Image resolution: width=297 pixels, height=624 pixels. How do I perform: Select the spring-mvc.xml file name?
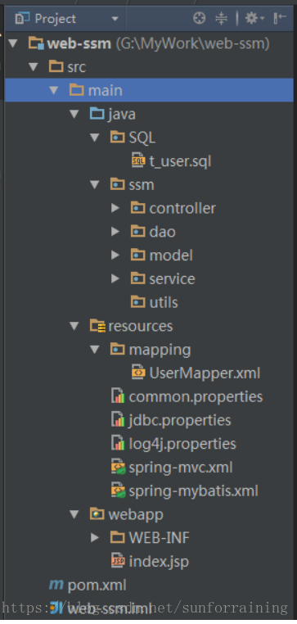tap(181, 468)
